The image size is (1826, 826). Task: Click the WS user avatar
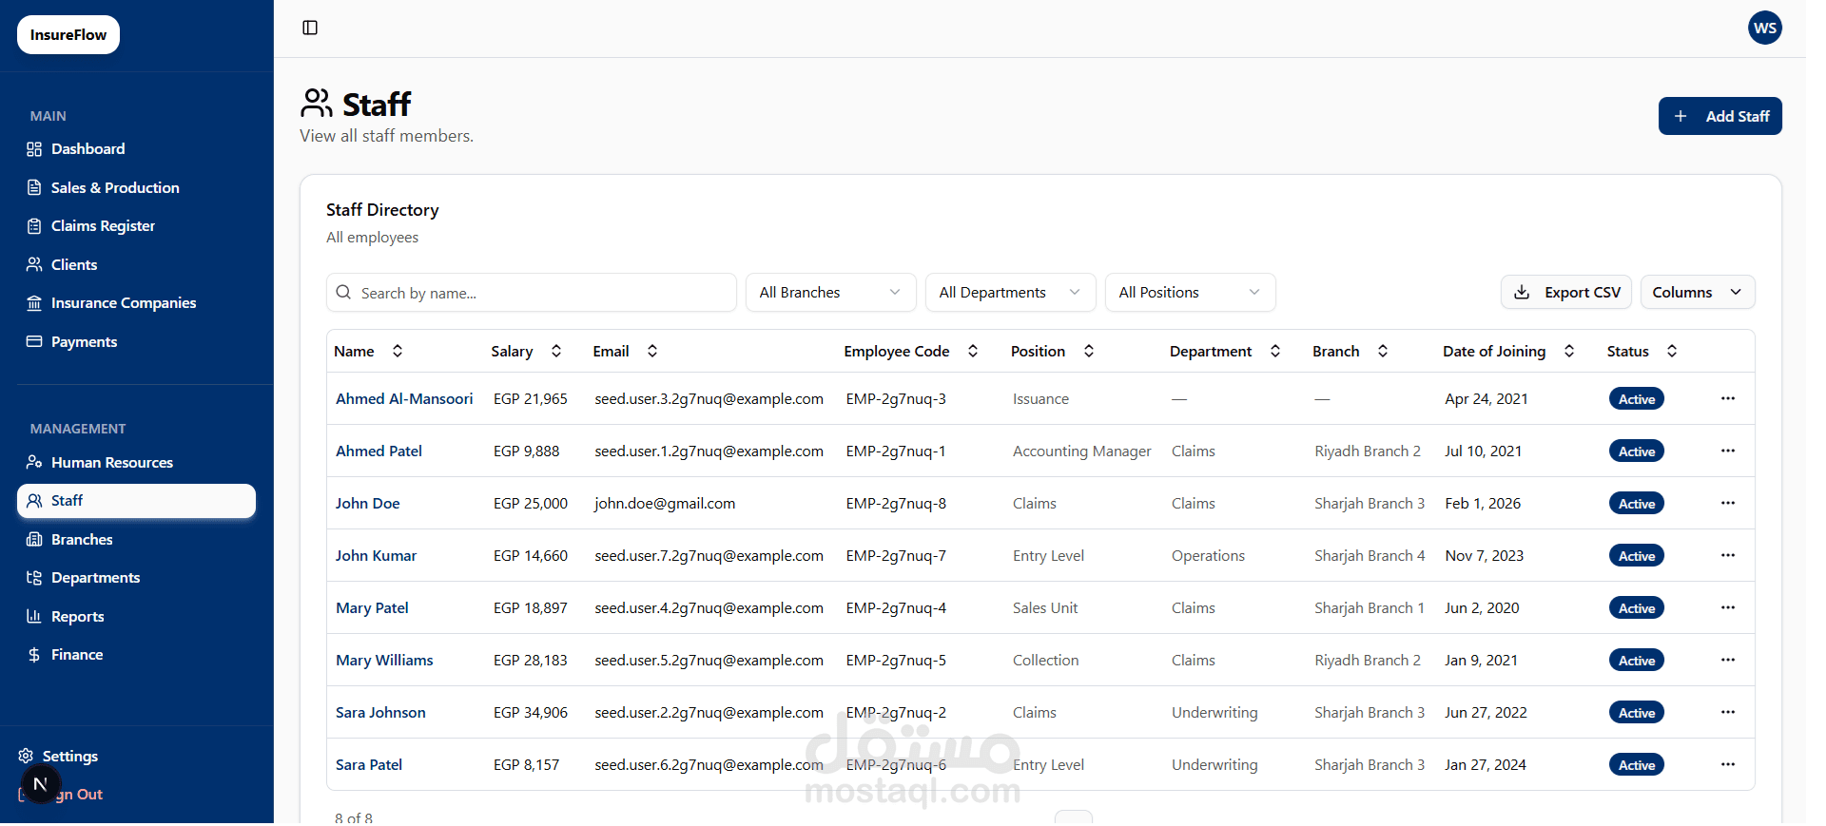point(1764,28)
